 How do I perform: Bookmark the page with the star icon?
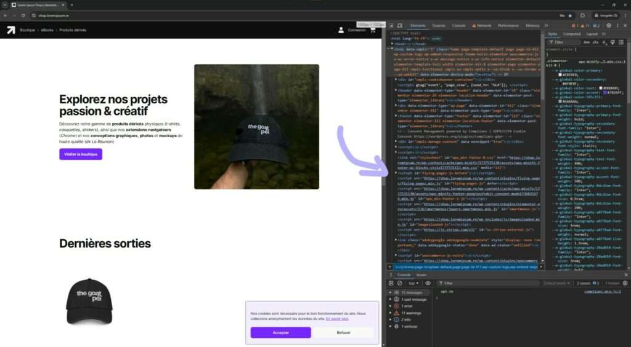pos(570,15)
